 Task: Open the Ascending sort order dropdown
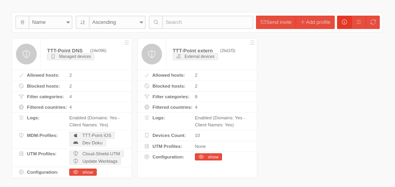[x=117, y=22]
